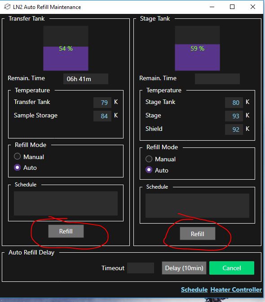Close the LN2 Auto Refill Maintenance window
Image resolution: width=265 pixels, height=302 pixels.
[x=252, y=7]
